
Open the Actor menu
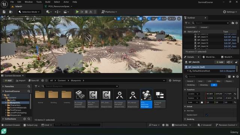66,2
